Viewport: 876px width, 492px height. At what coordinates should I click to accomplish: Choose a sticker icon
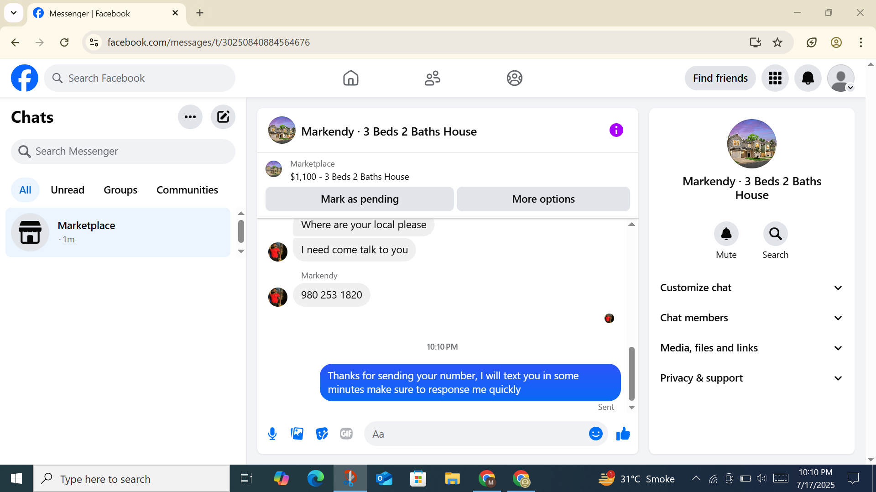(x=322, y=434)
